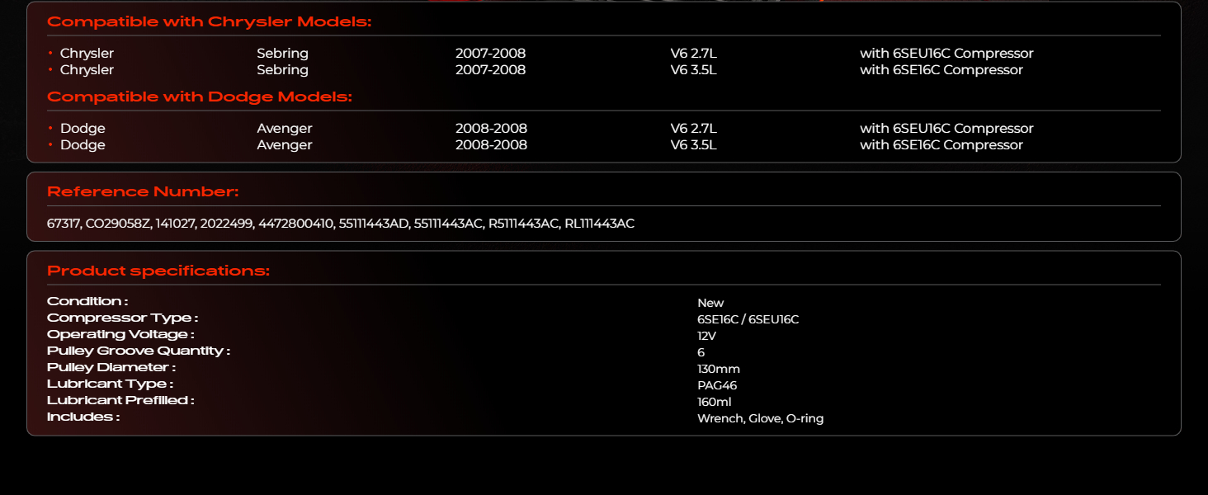
Task: Click "with 6SE16C Compressor" in the Sebring row
Action: 941,70
